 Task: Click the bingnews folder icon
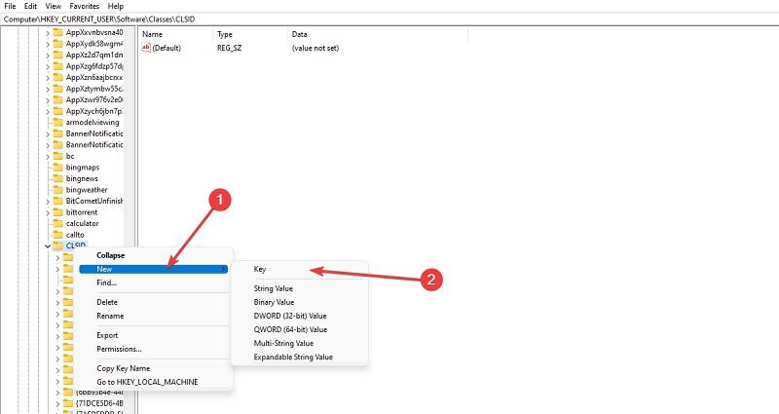(58, 178)
